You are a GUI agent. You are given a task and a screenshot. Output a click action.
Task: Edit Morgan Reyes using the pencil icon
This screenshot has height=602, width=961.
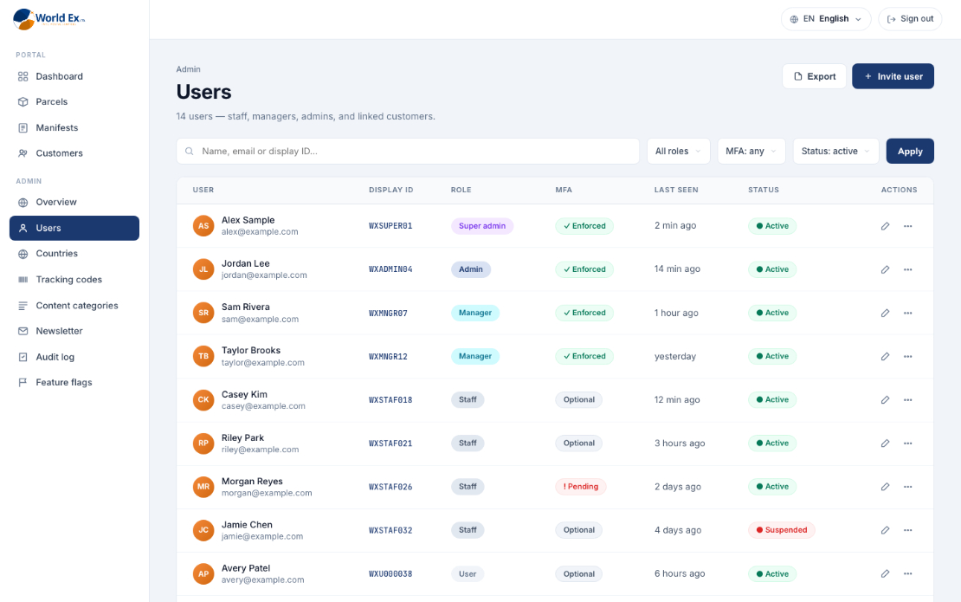click(885, 487)
